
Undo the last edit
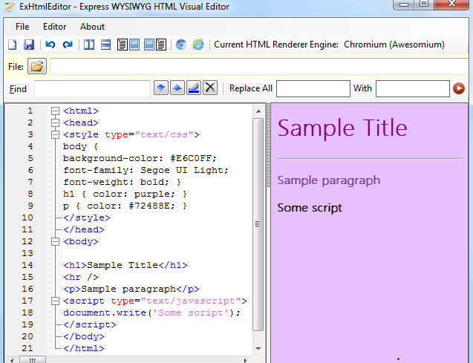coord(50,45)
